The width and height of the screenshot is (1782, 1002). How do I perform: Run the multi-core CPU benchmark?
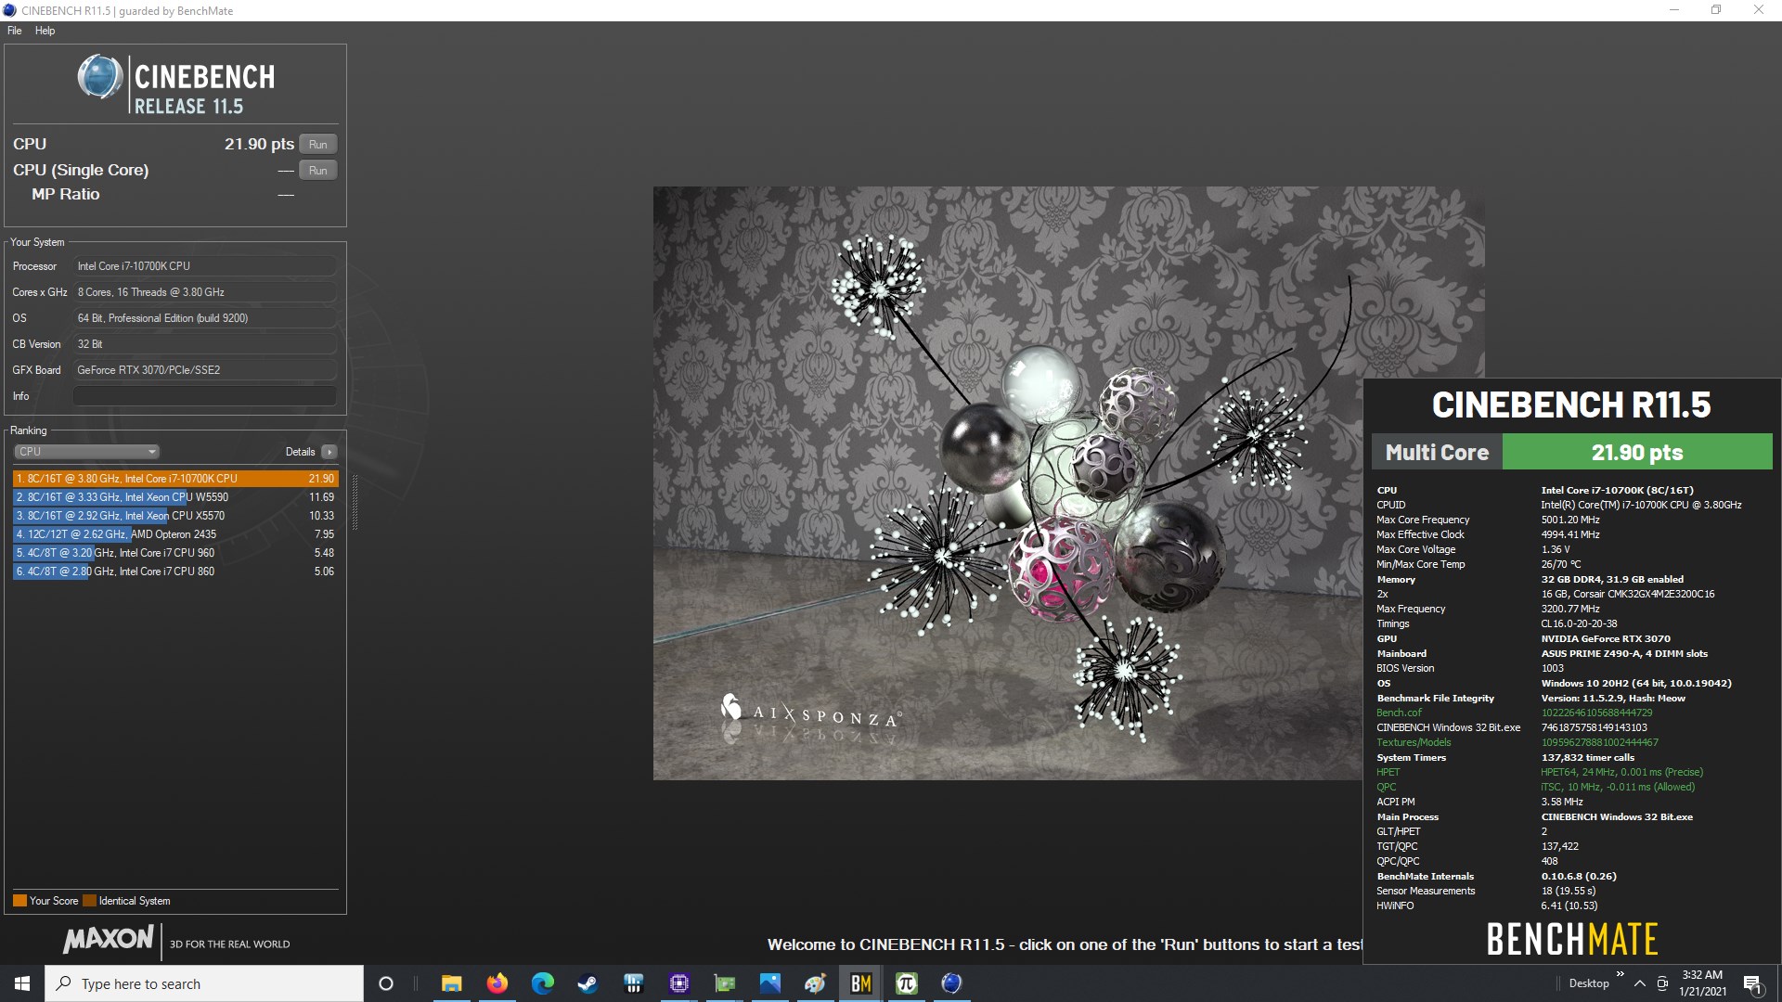[x=317, y=144]
